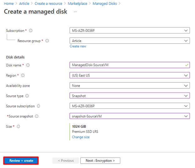Click the Region info icon
195x168 pixels.
(x=23, y=76)
